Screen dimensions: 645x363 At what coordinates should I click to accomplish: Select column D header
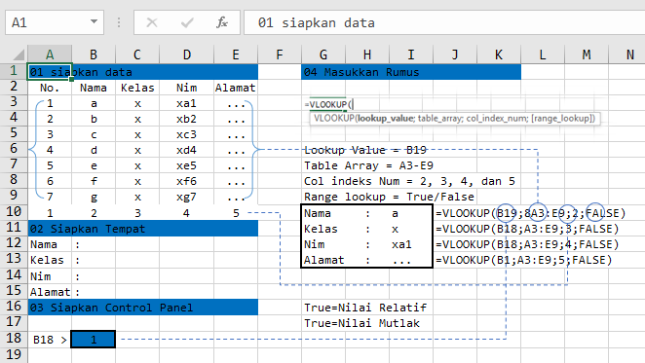[x=186, y=54]
